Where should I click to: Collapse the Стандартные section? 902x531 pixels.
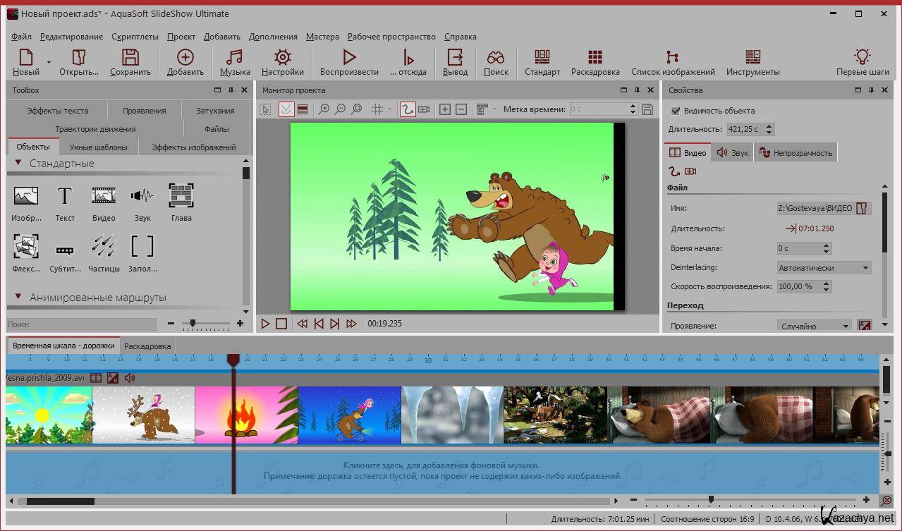(18, 164)
